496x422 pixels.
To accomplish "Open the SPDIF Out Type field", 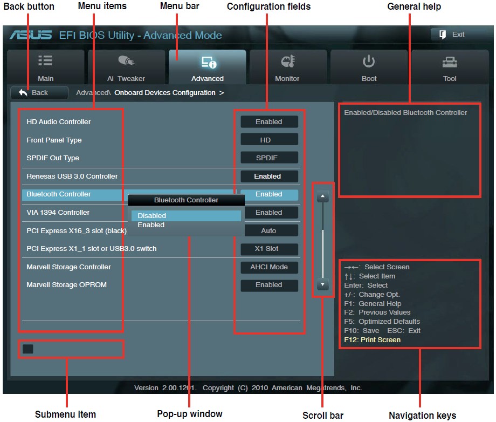I will point(268,158).
